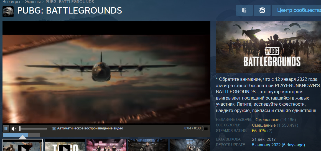Viewport: 321px width, 151px height.
Task: Click the PUBG: BATTLEGROUNDS page title
Action: (70, 11)
